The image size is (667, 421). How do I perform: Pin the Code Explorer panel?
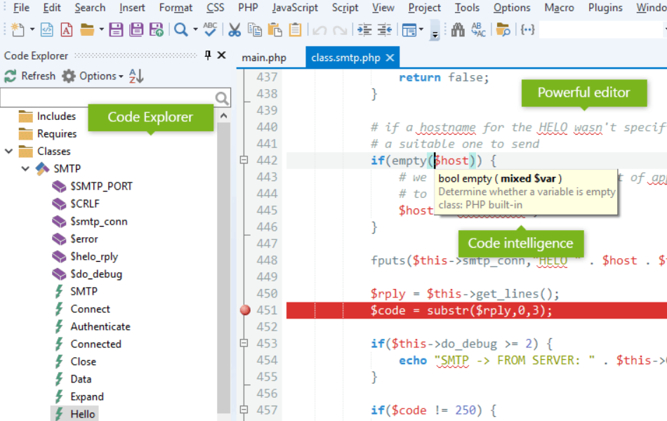(x=208, y=55)
